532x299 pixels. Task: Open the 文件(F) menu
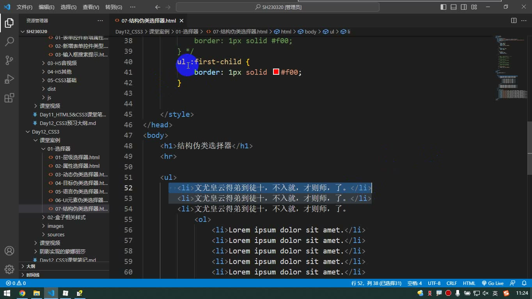[25, 7]
